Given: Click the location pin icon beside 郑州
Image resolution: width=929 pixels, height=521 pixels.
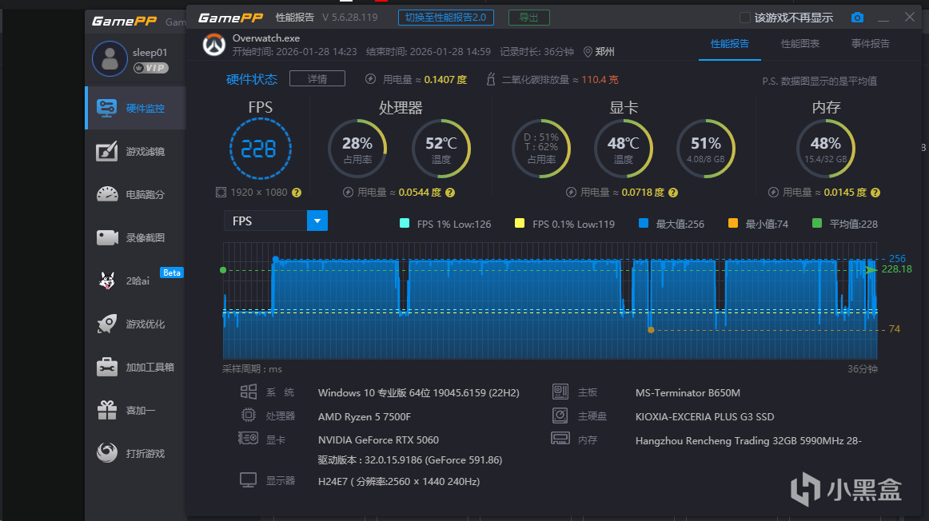Looking at the screenshot, I should point(588,52).
